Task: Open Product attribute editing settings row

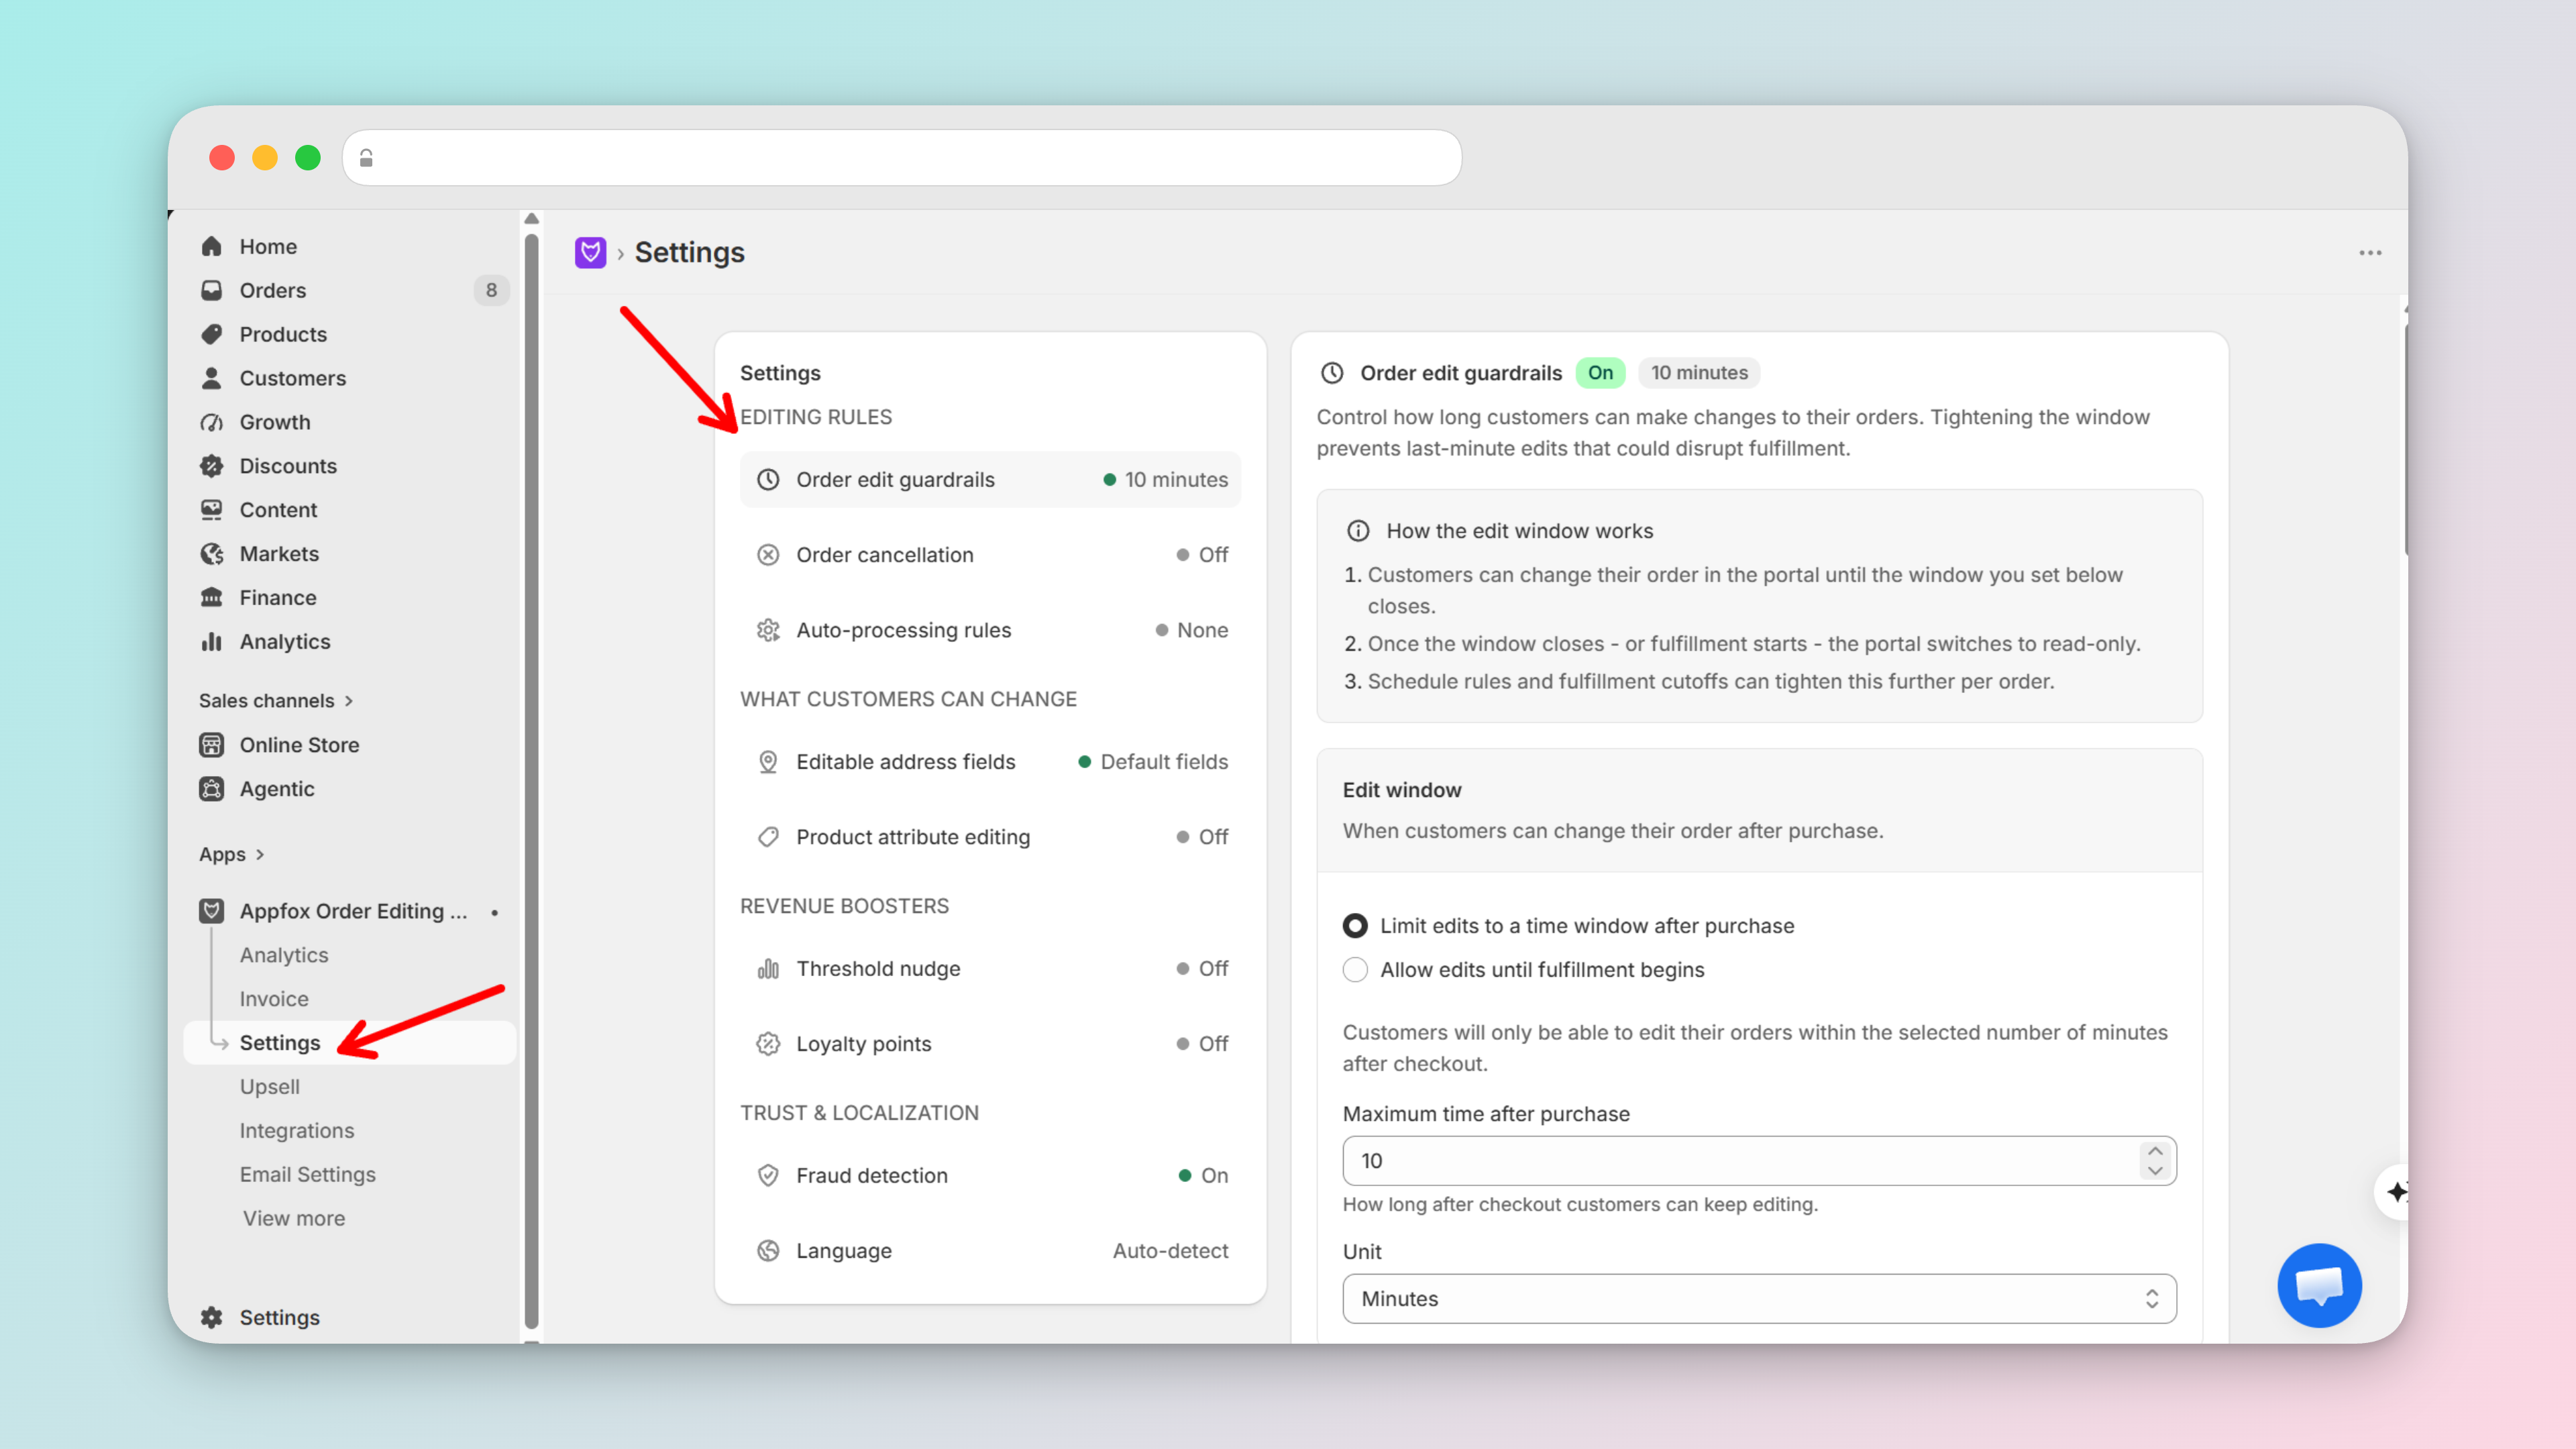Action: (990, 837)
